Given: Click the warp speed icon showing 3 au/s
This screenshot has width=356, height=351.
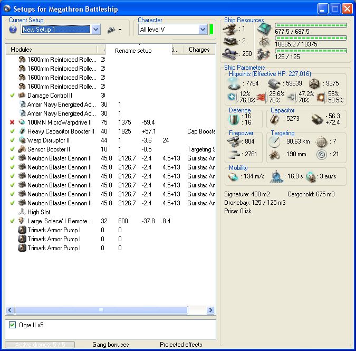Looking at the screenshot, I should (x=311, y=176).
